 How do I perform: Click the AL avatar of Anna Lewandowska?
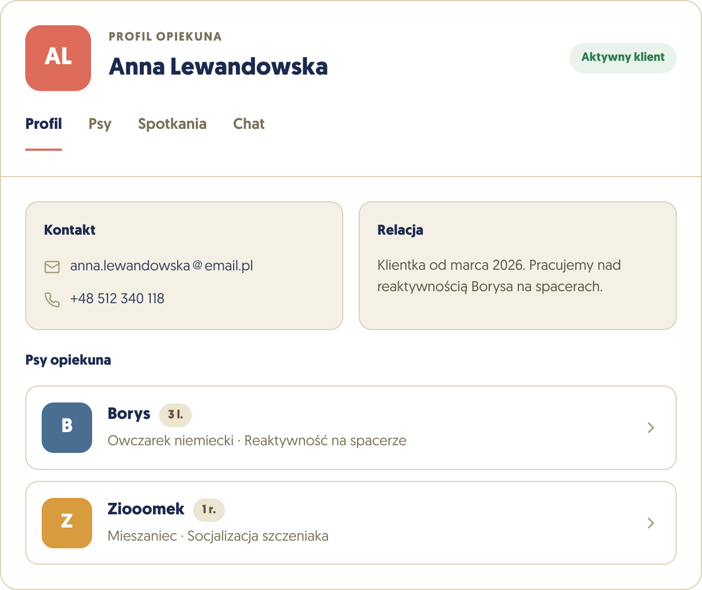(x=58, y=58)
